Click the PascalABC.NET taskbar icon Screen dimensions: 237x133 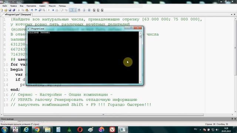click(x=15, y=130)
